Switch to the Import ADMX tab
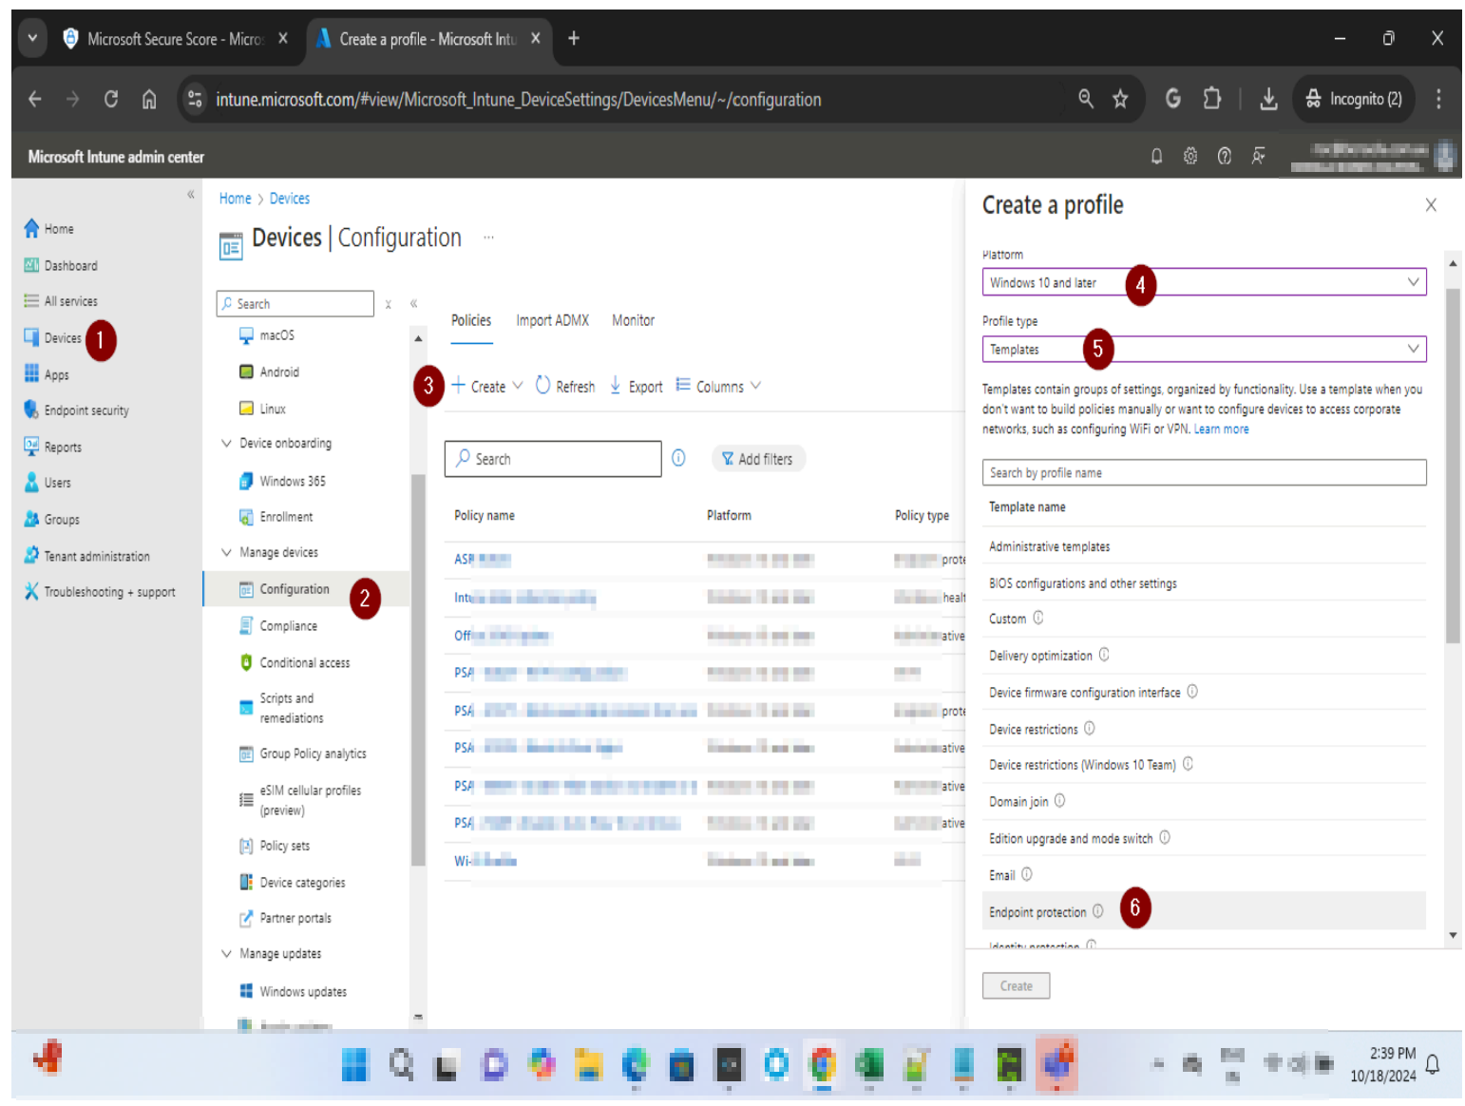Screen dimensions: 1465x1106 553,321
